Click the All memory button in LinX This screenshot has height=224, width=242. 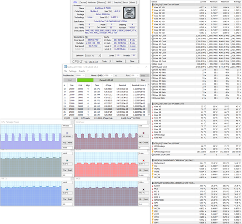click(x=116, y=75)
